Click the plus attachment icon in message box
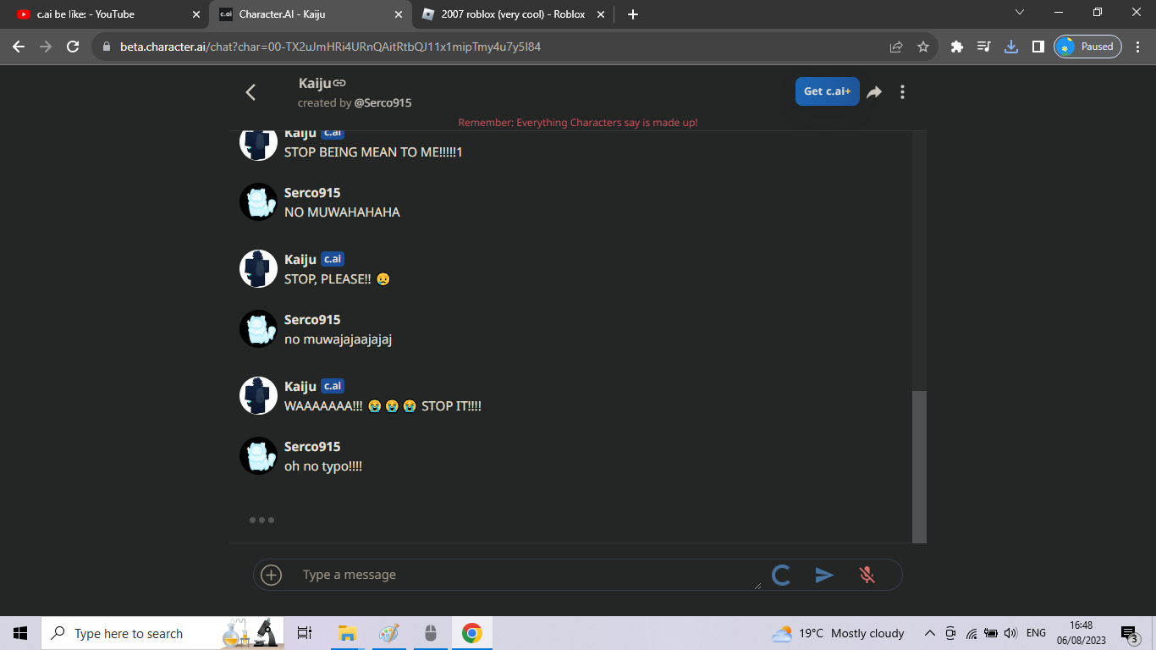This screenshot has width=1156, height=650. (271, 575)
